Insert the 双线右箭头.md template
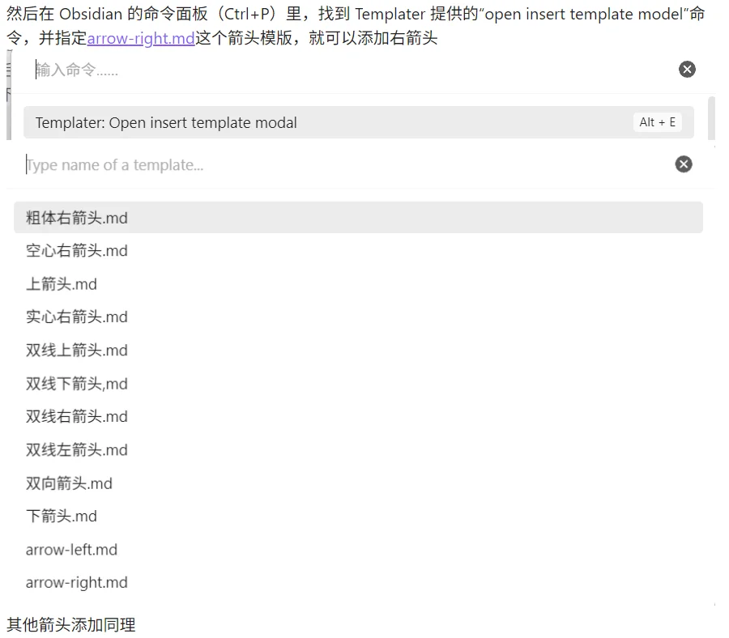Image resolution: width=729 pixels, height=638 pixels. coord(358,416)
